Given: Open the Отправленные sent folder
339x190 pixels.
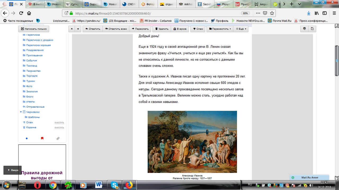Looking at the screenshot, I should 35,107.
